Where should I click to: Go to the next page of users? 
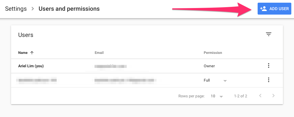click(273, 96)
